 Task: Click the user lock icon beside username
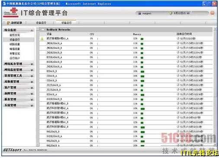click(x=139, y=13)
